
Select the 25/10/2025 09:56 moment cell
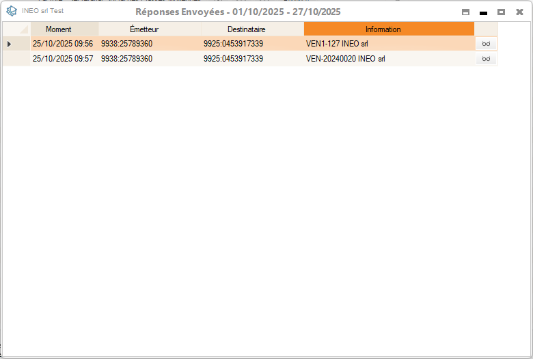coord(63,44)
